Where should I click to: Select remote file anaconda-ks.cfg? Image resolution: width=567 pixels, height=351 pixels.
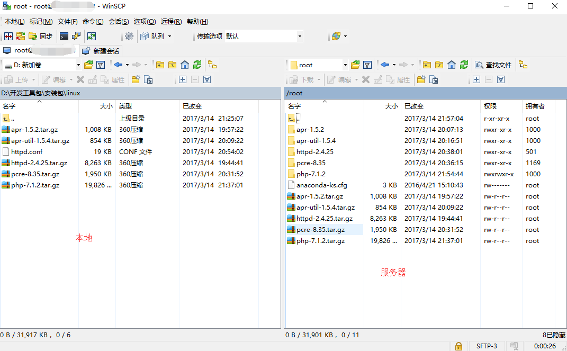(x=321, y=185)
